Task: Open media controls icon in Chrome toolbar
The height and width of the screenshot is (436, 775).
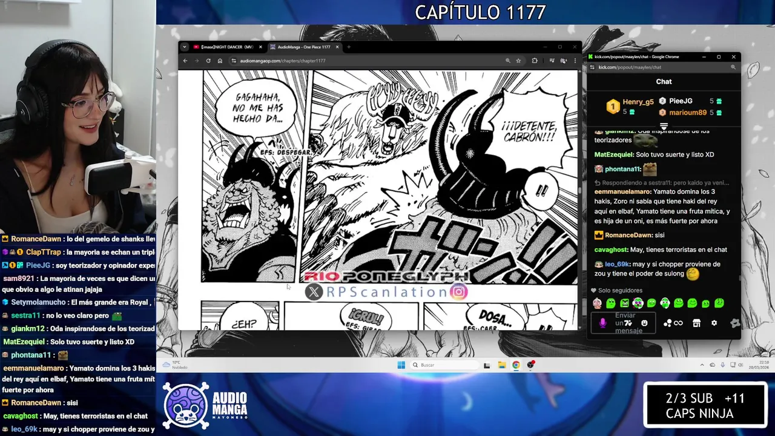Action: point(552,61)
